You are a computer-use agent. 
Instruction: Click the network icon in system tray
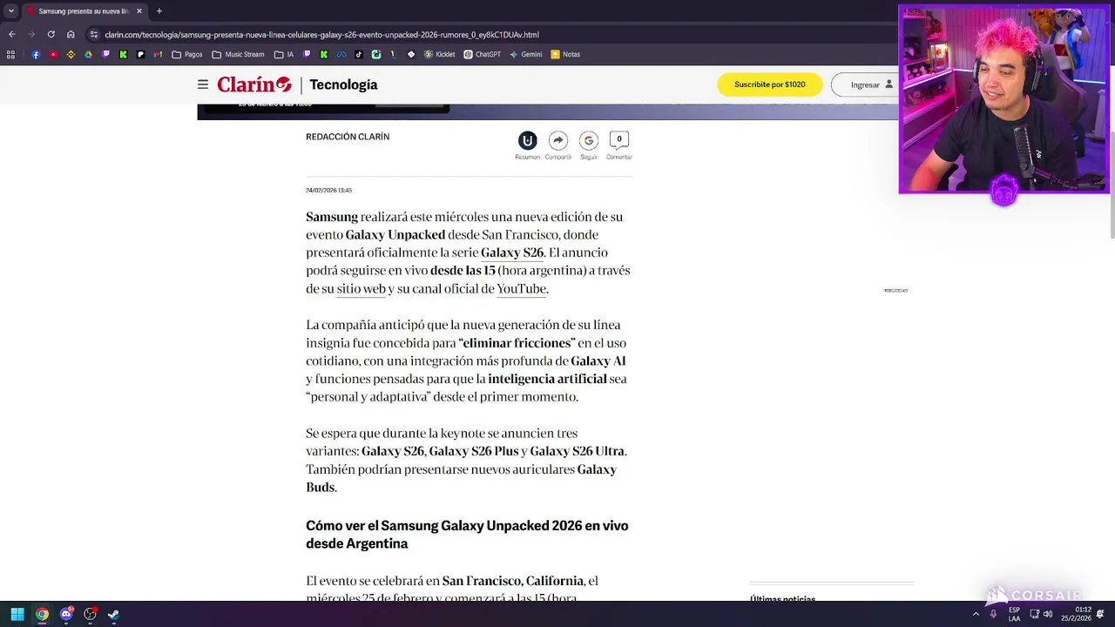[x=1035, y=614]
